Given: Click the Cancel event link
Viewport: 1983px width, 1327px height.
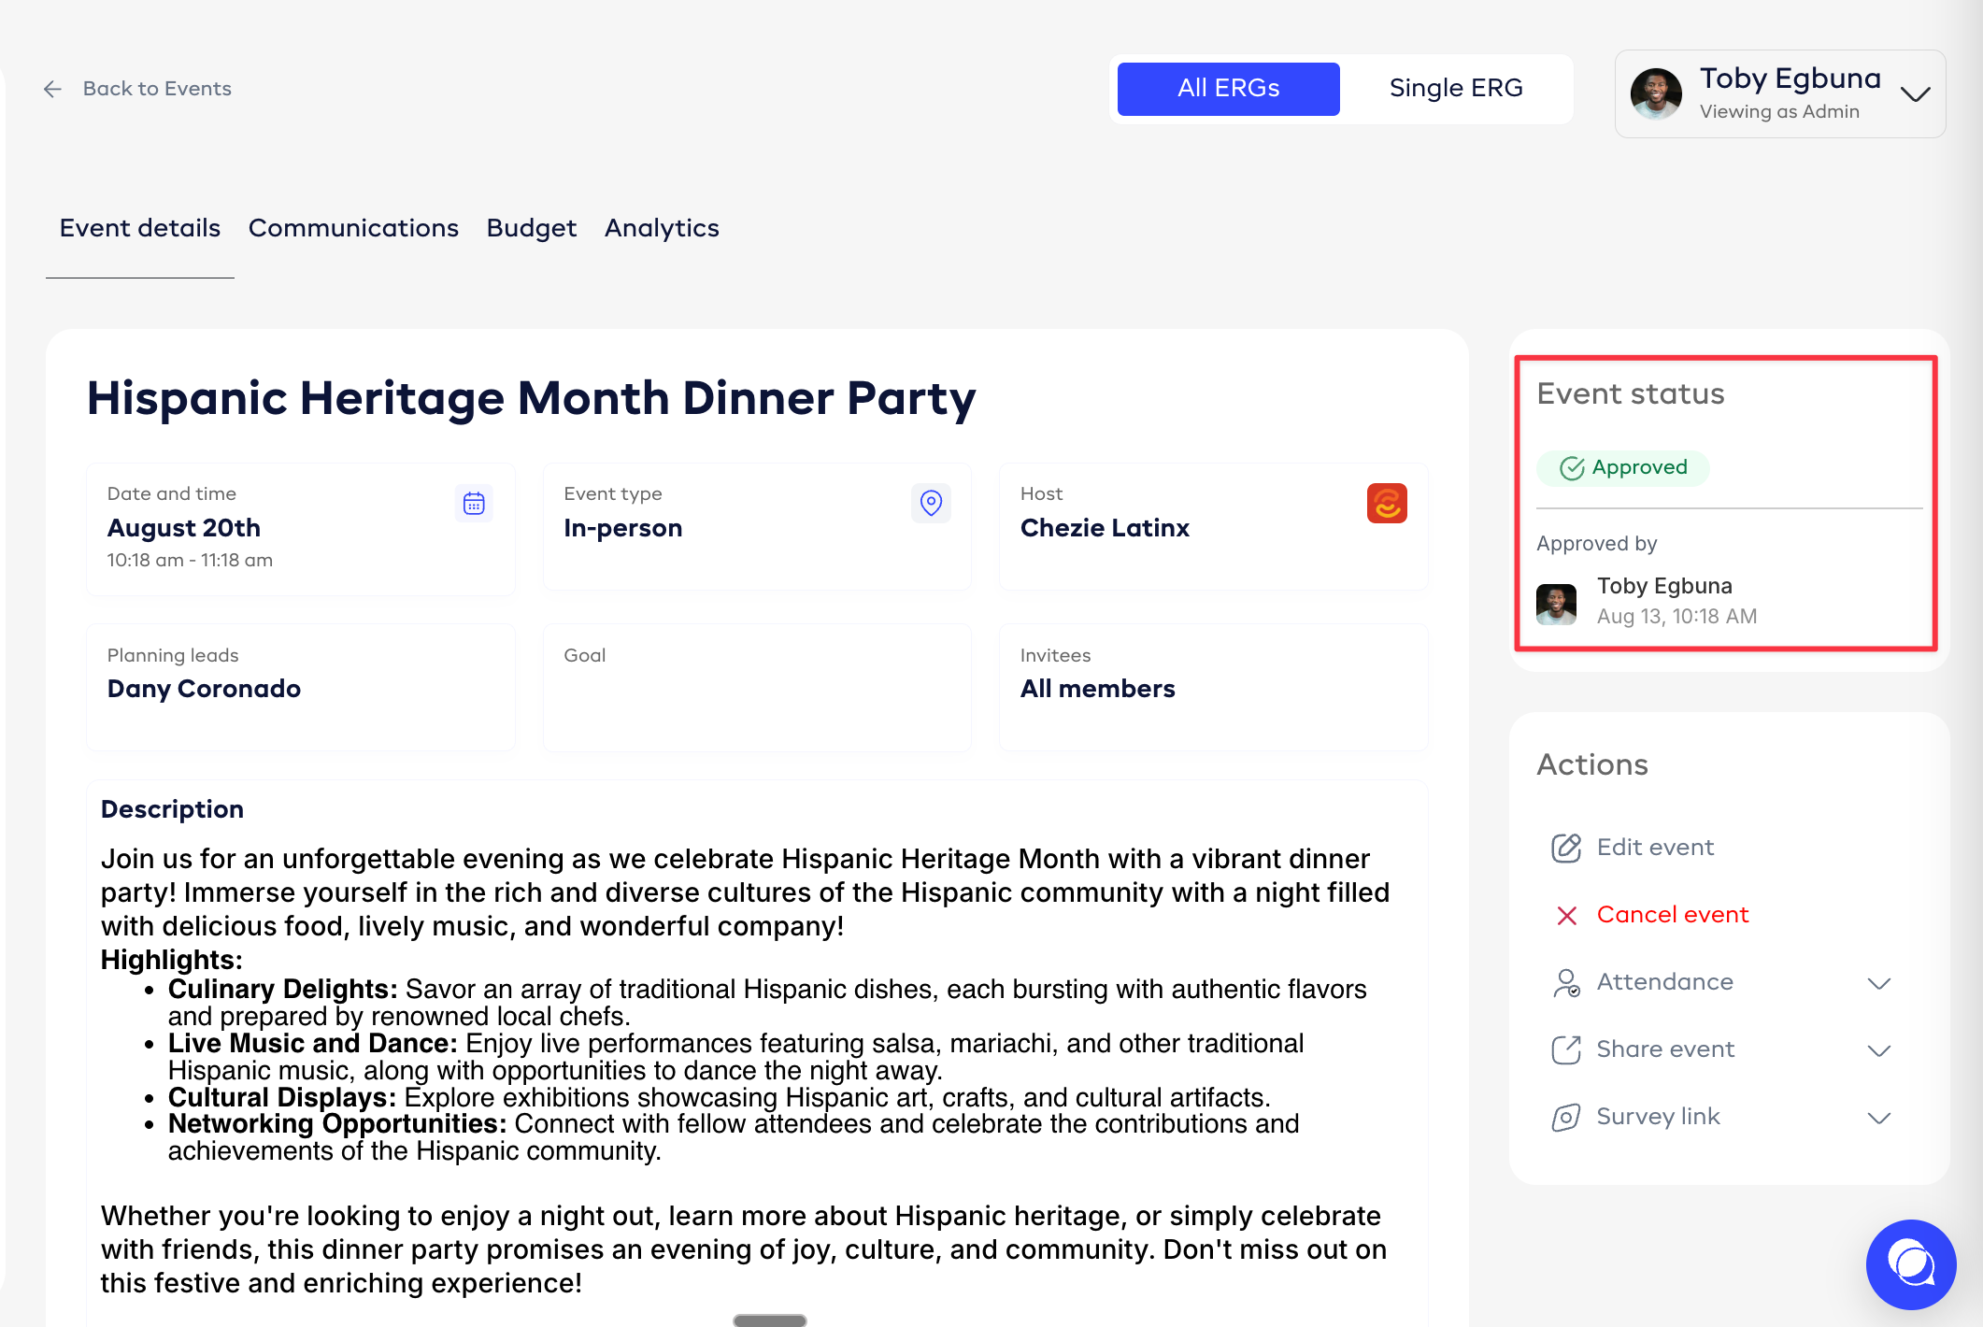Looking at the screenshot, I should pyautogui.click(x=1672, y=915).
